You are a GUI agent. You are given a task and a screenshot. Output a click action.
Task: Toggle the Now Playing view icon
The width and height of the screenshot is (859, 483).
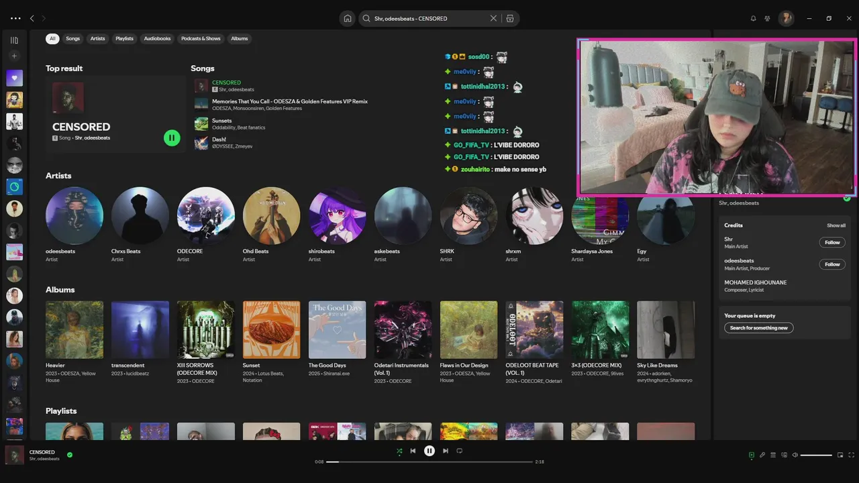coord(751,455)
